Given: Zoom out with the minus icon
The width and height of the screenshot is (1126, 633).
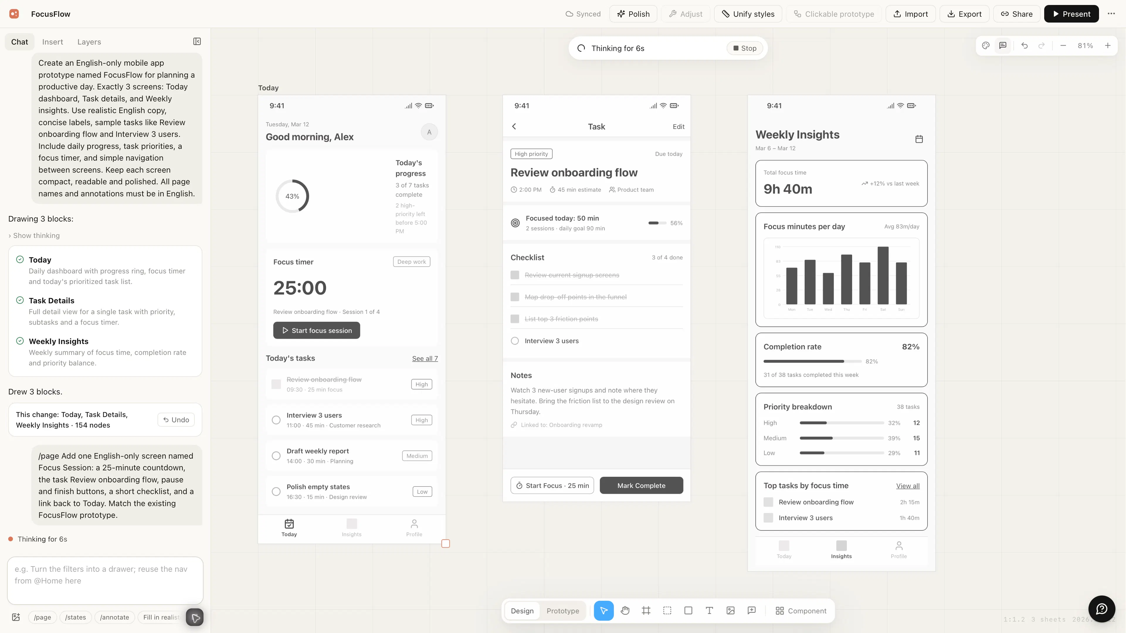Looking at the screenshot, I should (x=1063, y=45).
